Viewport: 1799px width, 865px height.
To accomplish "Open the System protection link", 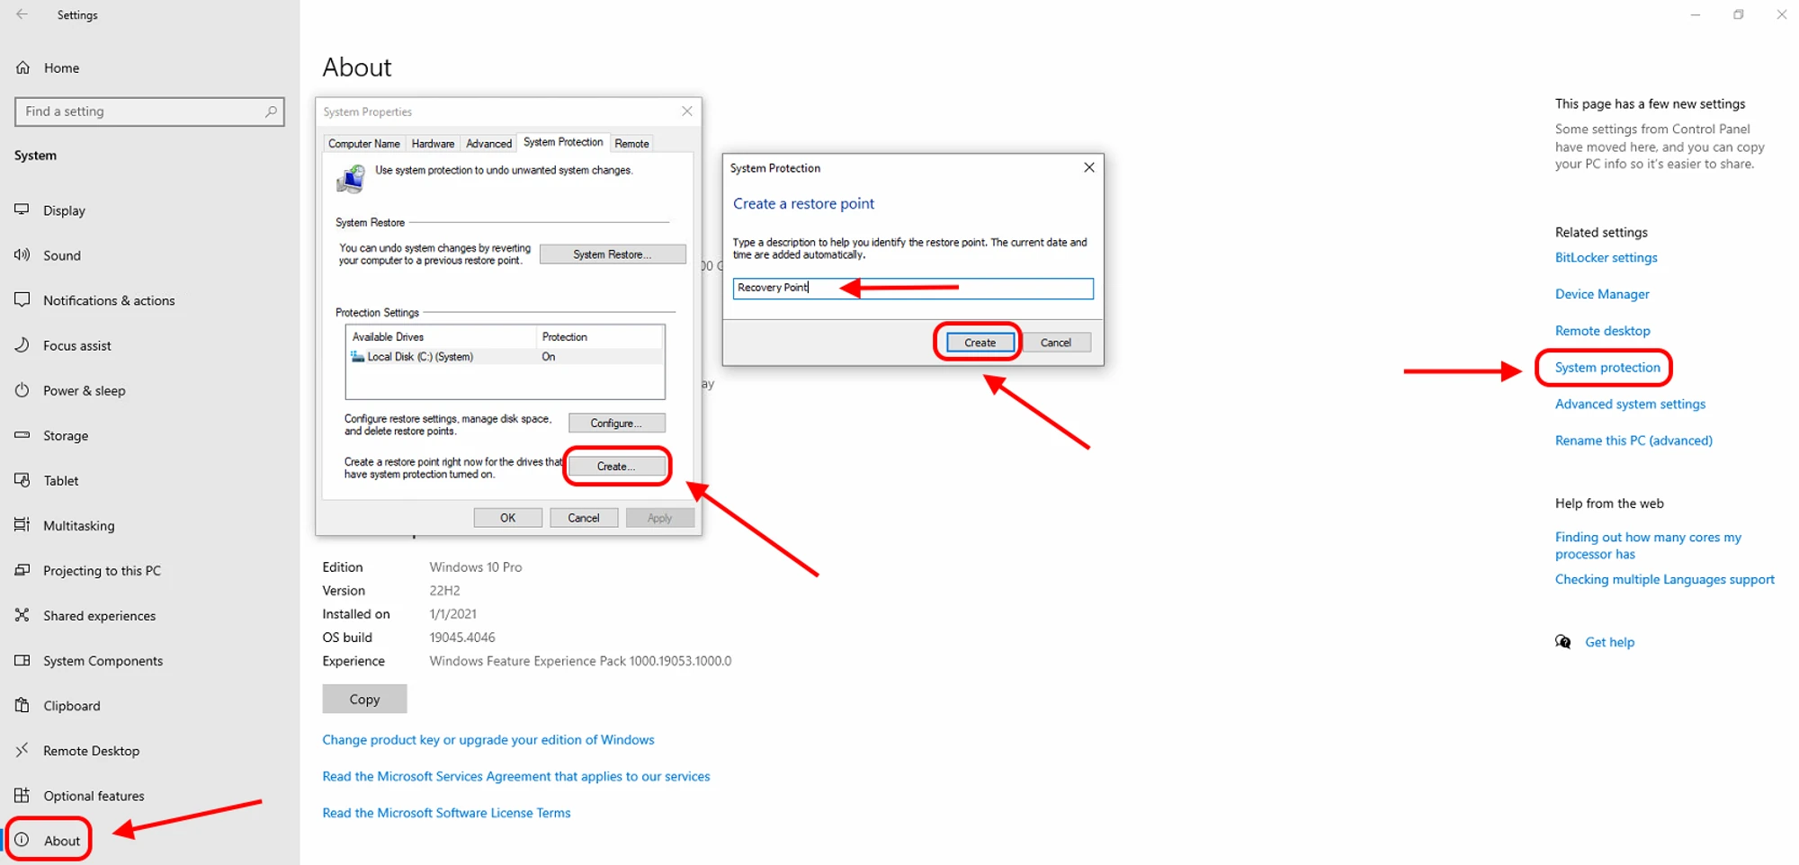I will [1607, 368].
